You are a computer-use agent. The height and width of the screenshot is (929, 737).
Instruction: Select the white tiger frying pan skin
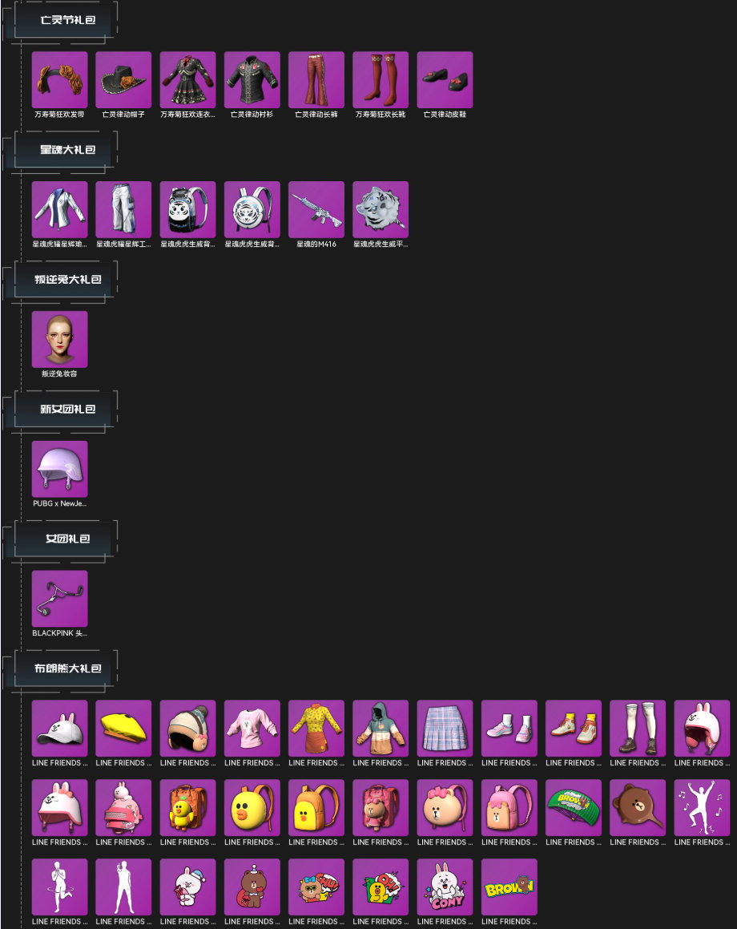(381, 209)
